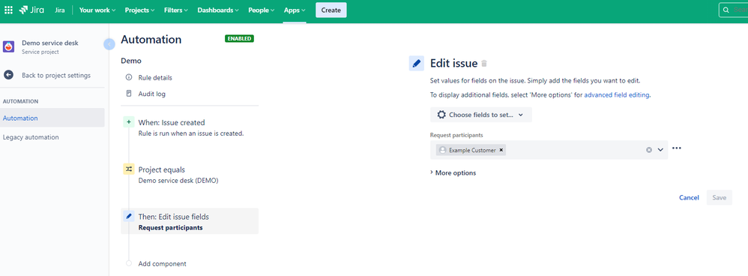
Task: Collapse the sidebar with the chevron handle
Action: pyautogui.click(x=109, y=44)
